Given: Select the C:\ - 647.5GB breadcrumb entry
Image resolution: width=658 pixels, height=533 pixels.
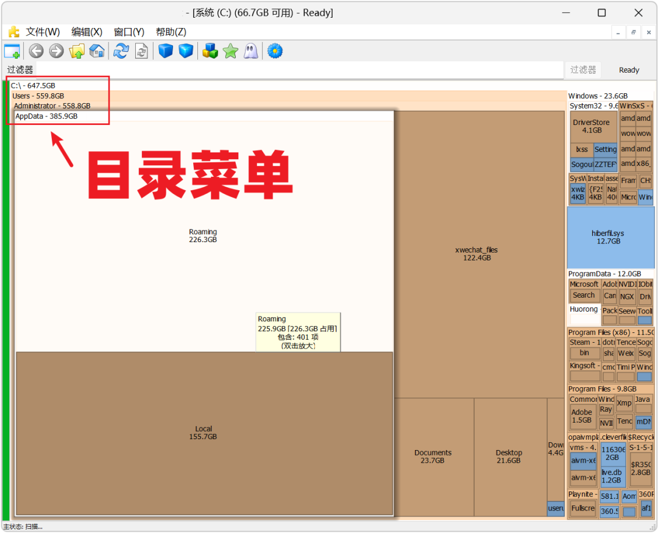Looking at the screenshot, I should tap(33, 86).
